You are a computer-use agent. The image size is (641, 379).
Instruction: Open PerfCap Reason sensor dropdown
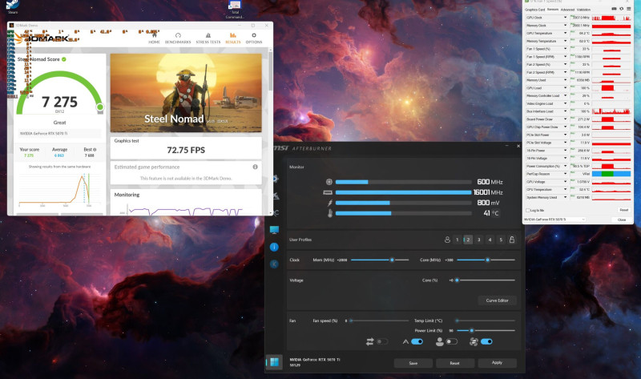click(x=565, y=174)
